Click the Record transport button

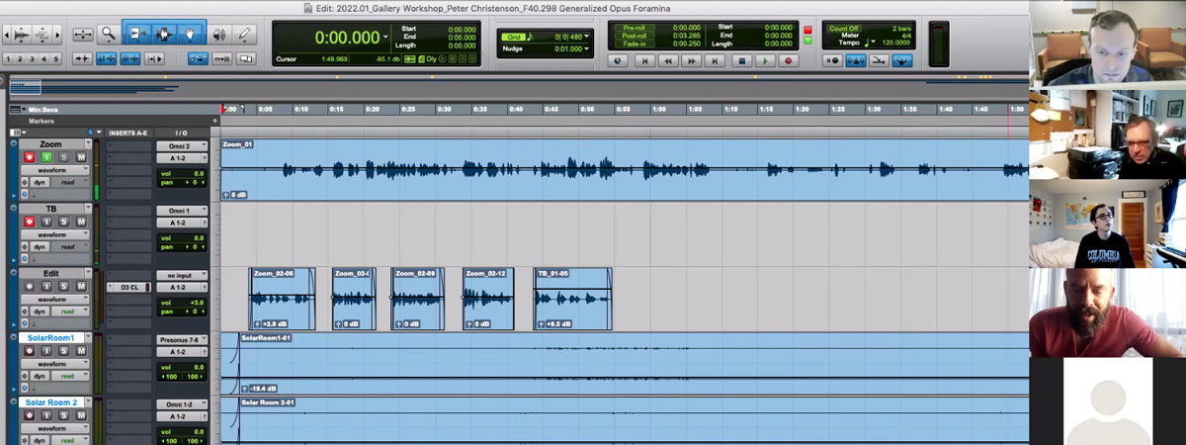[x=788, y=60]
